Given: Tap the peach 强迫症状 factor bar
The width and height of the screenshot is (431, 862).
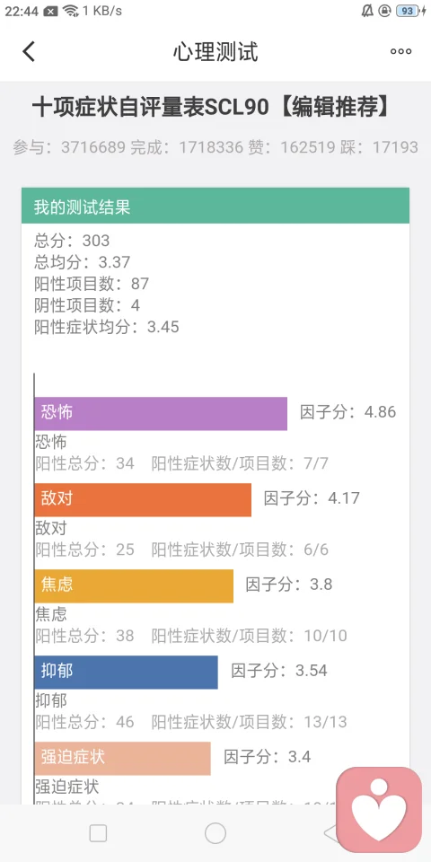Looking at the screenshot, I should pyautogui.click(x=123, y=758).
